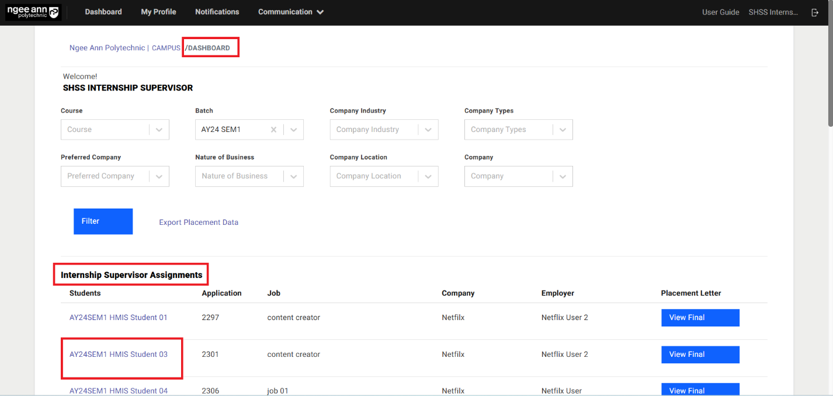Click the Ngee Ann Polytechnic logo
The width and height of the screenshot is (833, 396).
(33, 12)
